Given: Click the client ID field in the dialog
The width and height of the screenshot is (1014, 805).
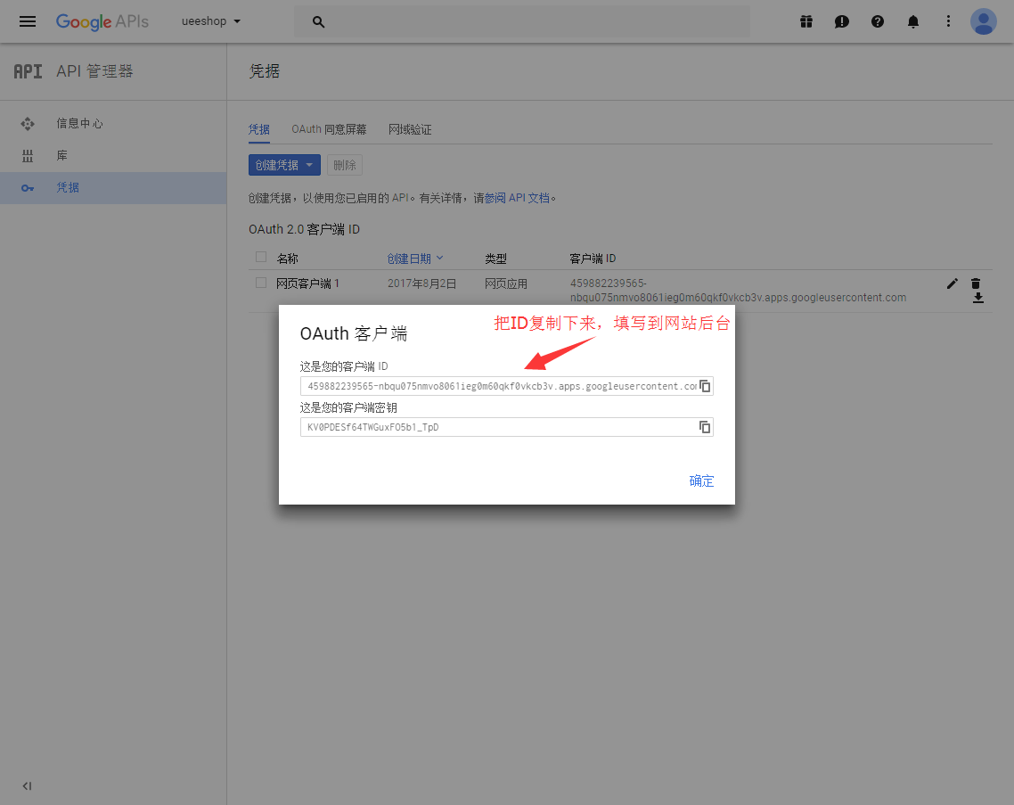Looking at the screenshot, I should [499, 386].
